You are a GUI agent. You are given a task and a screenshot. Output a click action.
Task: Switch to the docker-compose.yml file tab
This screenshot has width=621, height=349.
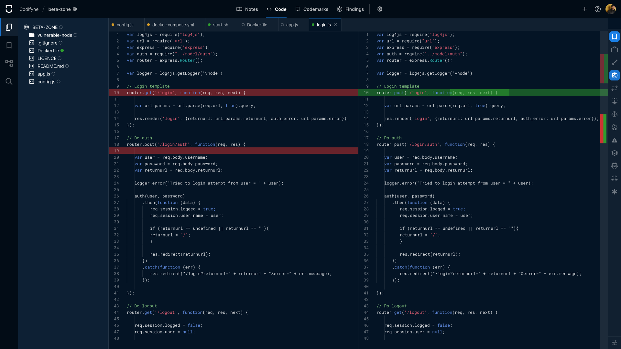click(x=173, y=25)
